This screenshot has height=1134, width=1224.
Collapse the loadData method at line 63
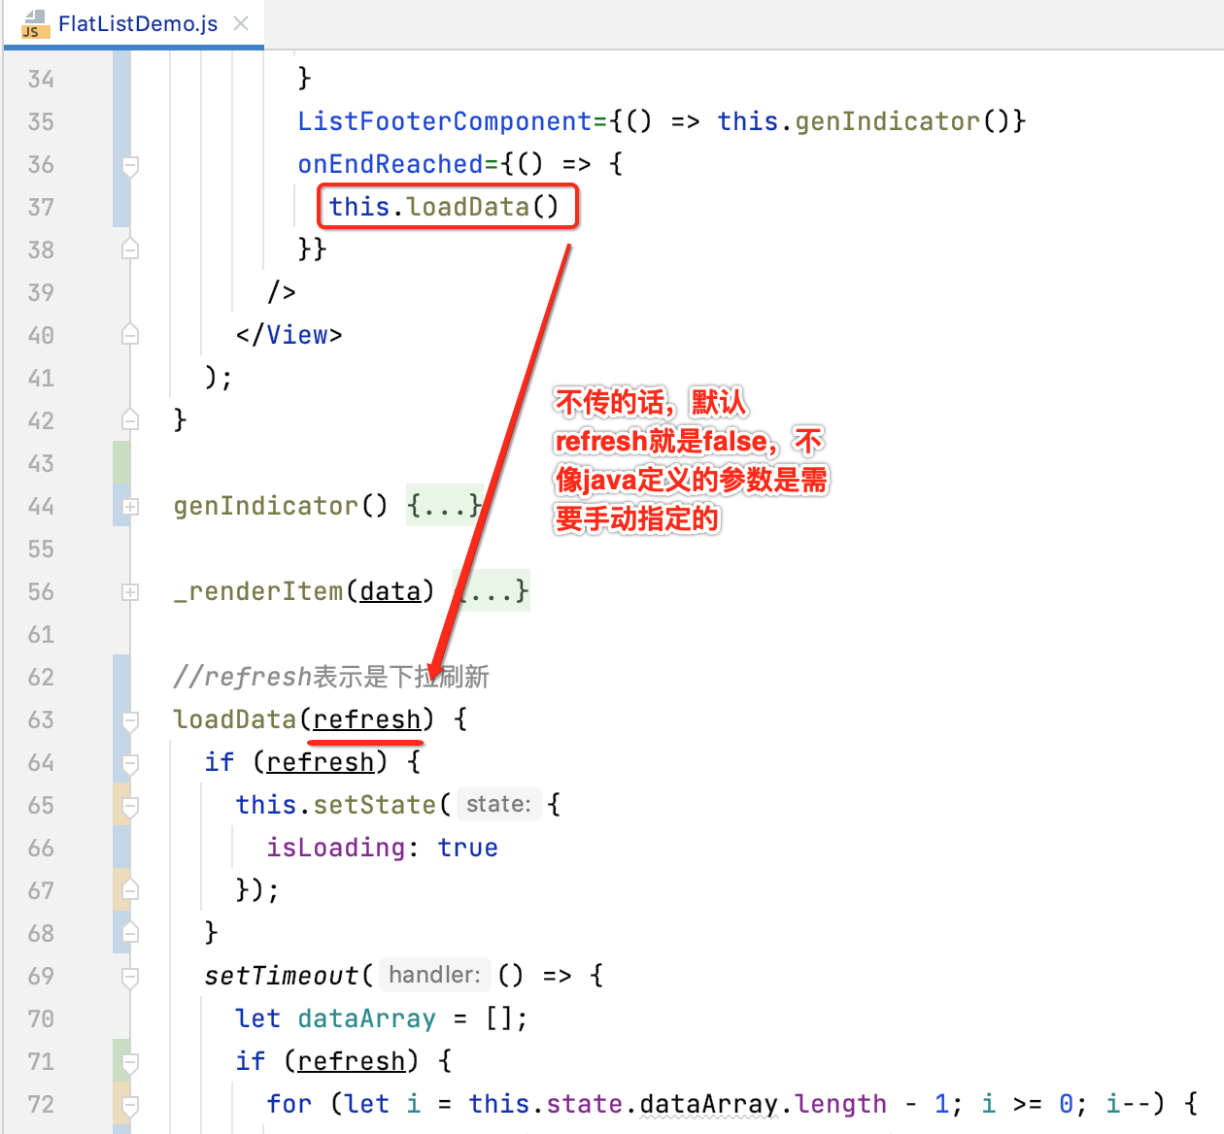(x=130, y=720)
